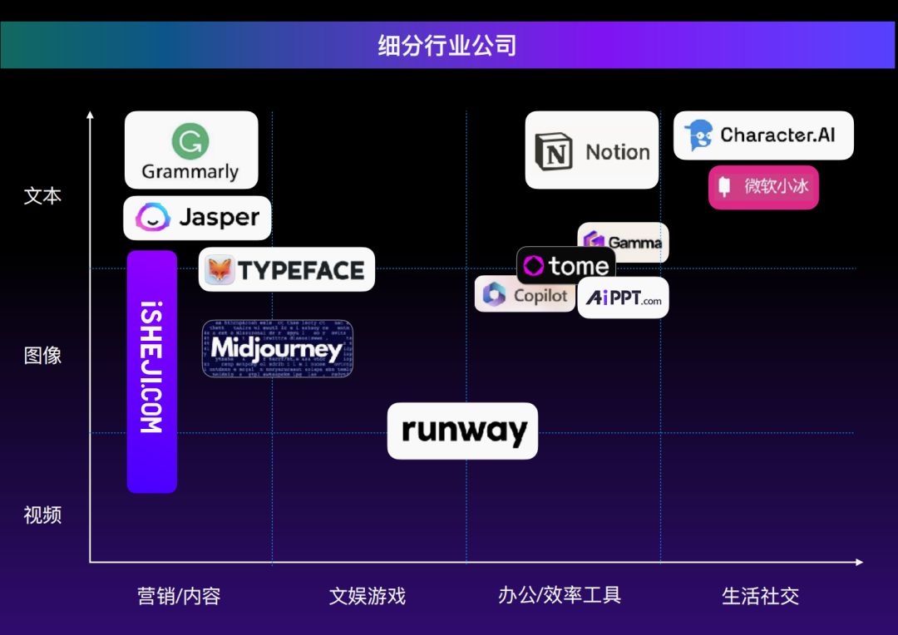Viewport: 898px width, 635px height.
Task: Click the Notion N cube logo
Action: click(x=554, y=152)
